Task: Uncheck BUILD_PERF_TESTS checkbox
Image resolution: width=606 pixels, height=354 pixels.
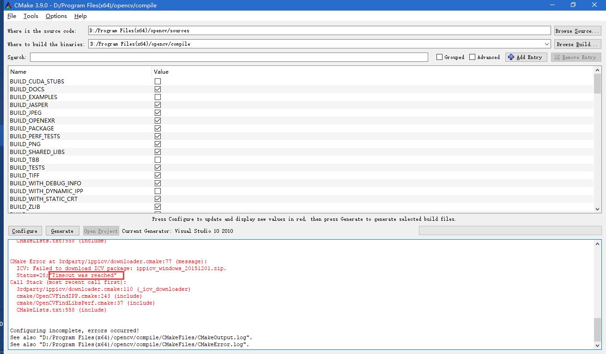Action: pyautogui.click(x=158, y=136)
